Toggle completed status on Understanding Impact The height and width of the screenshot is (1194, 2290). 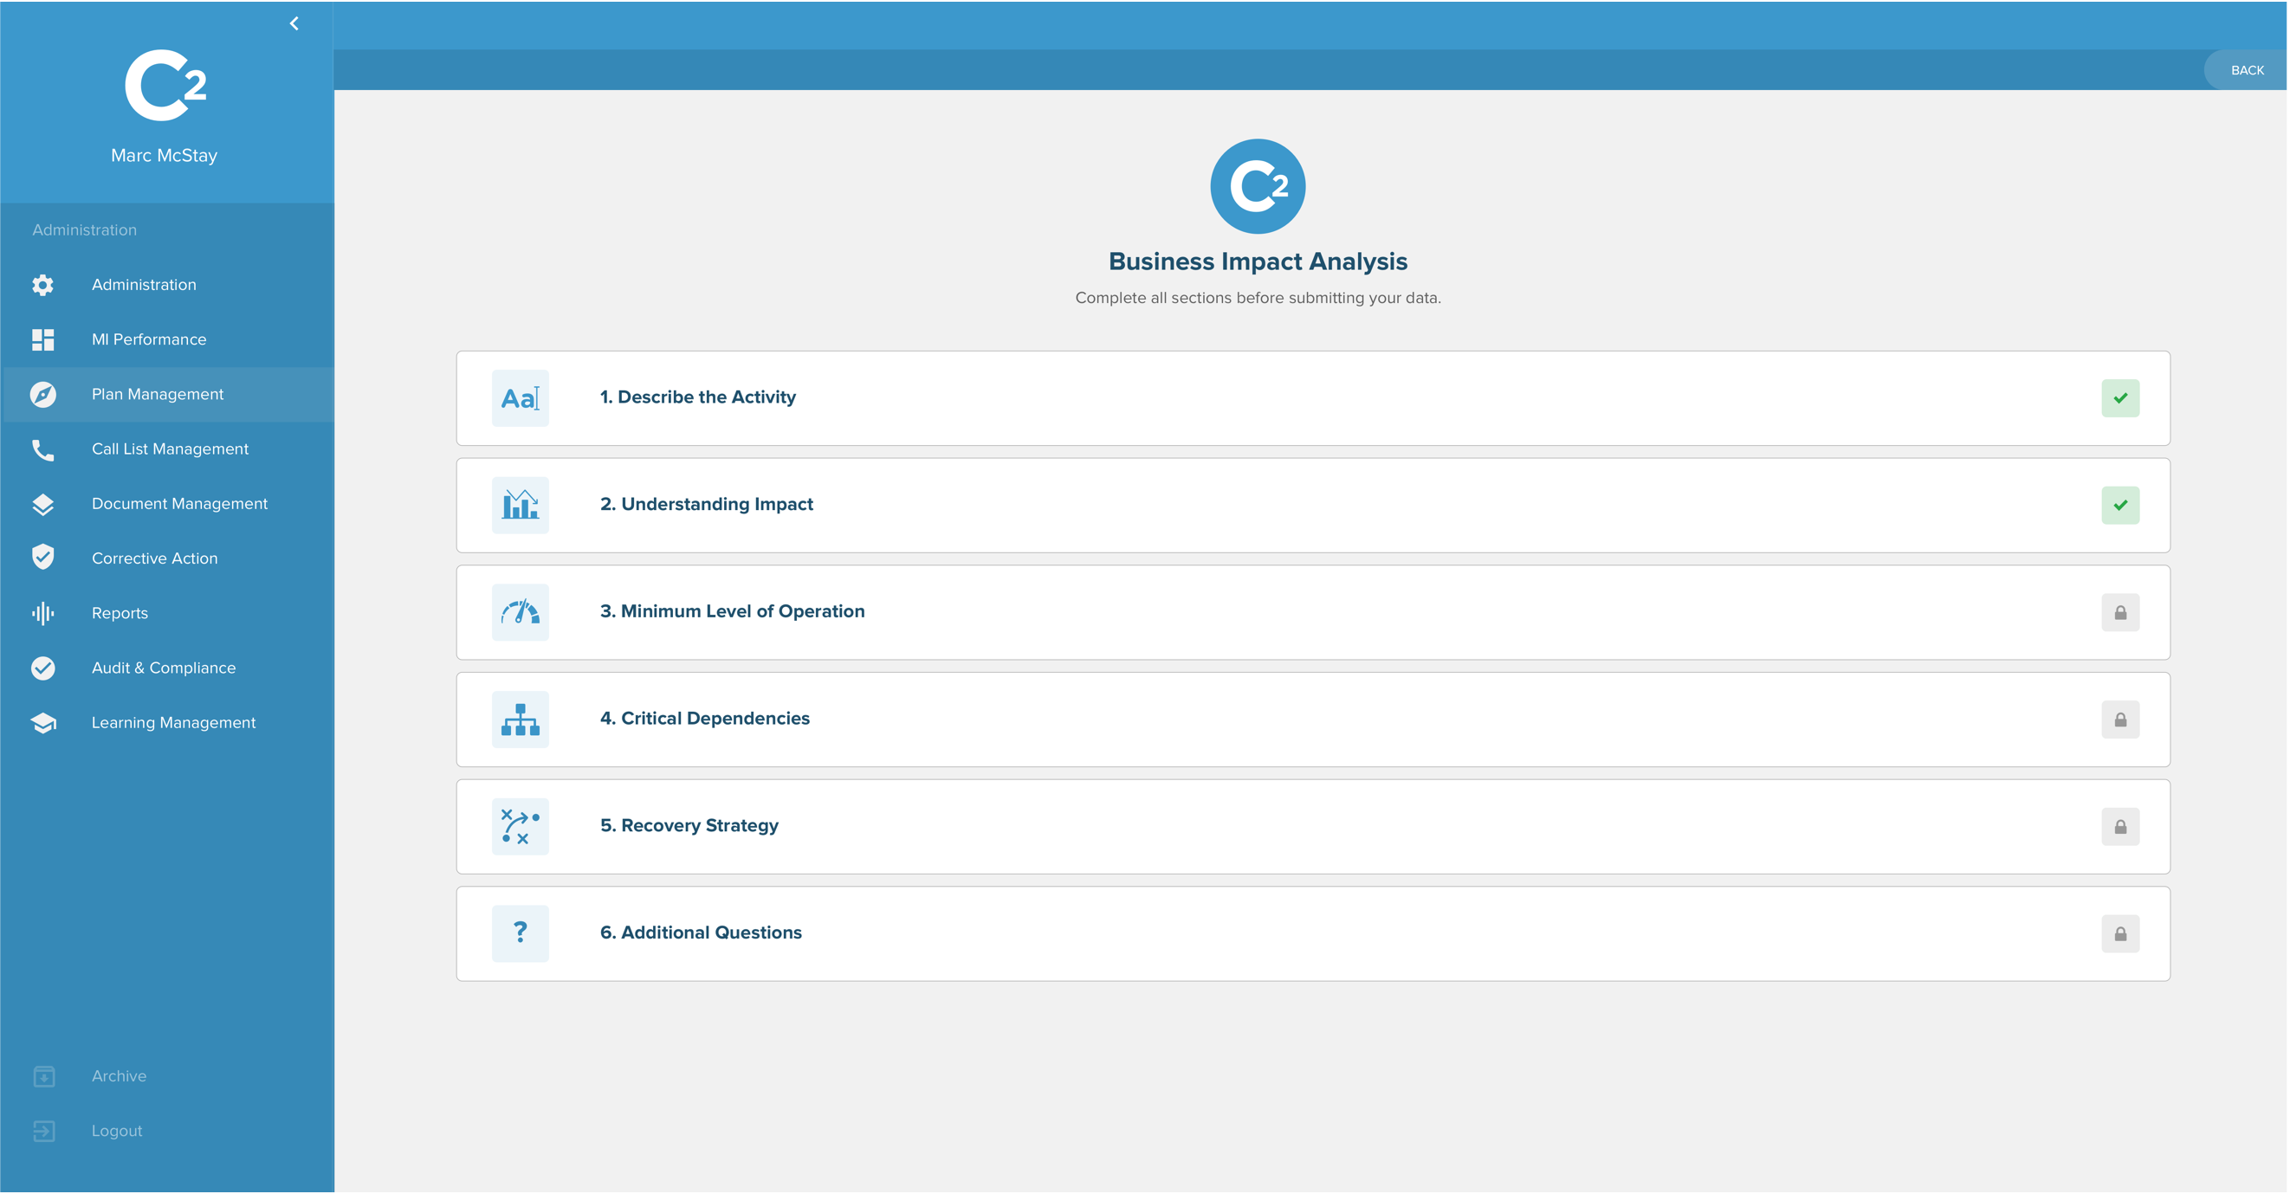click(2120, 504)
